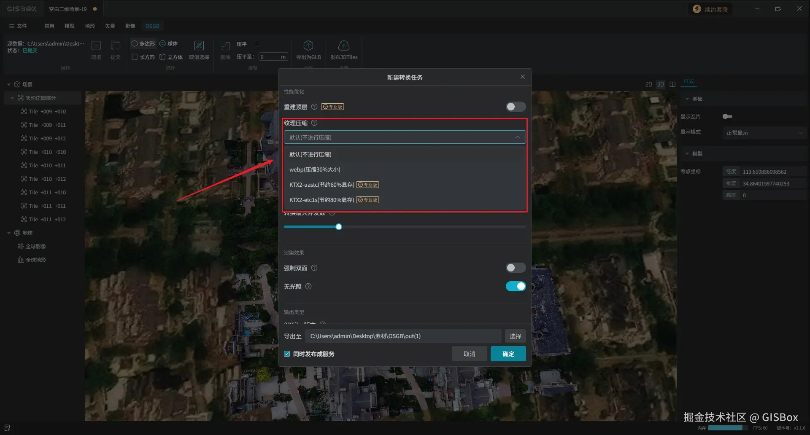Click the 全球影像 layer icon
810x435 pixels.
21,246
